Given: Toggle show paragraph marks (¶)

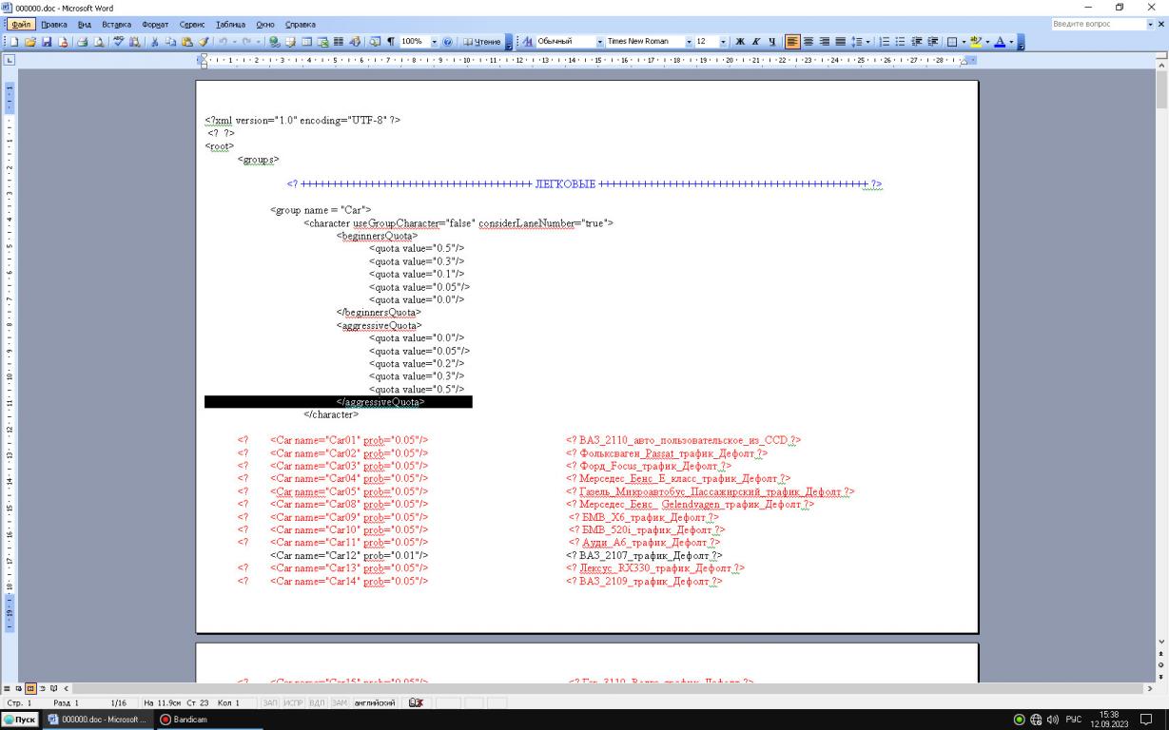Looking at the screenshot, I should point(390,42).
